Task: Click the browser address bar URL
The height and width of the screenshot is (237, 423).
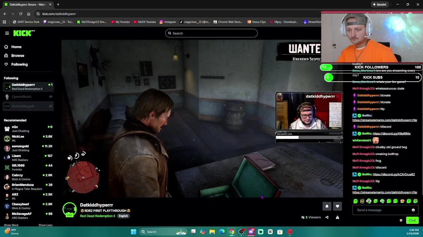Action: (x=59, y=14)
